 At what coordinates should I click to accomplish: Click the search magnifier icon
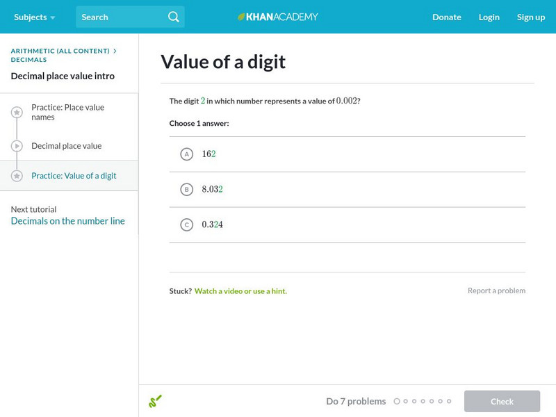(174, 17)
